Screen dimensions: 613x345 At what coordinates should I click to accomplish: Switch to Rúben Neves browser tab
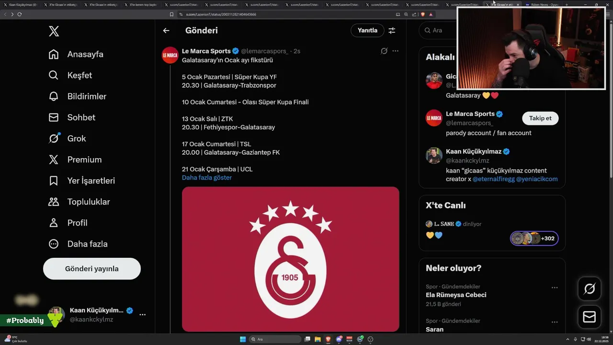542,4
